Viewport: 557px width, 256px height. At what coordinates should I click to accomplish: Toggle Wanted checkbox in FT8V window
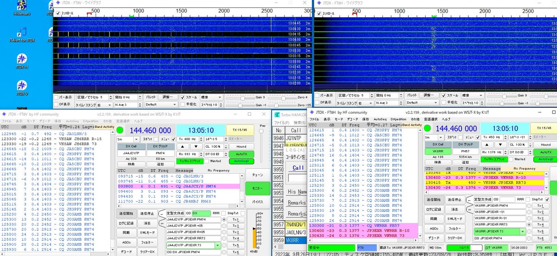pos(207,160)
